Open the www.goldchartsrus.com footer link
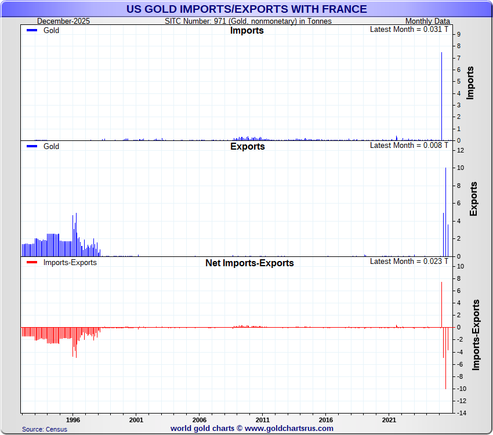493x435 pixels. pyautogui.click(x=289, y=429)
